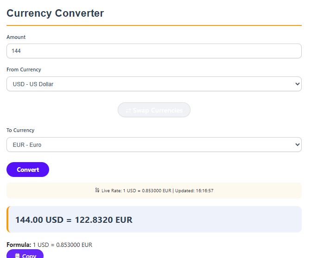Click the 122.8320 EUR conversion result

pyautogui.click(x=103, y=220)
